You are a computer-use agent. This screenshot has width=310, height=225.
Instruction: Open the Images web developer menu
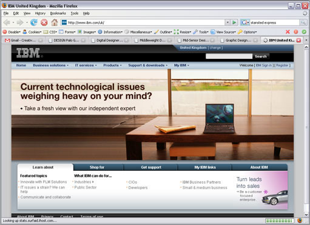click(87, 32)
